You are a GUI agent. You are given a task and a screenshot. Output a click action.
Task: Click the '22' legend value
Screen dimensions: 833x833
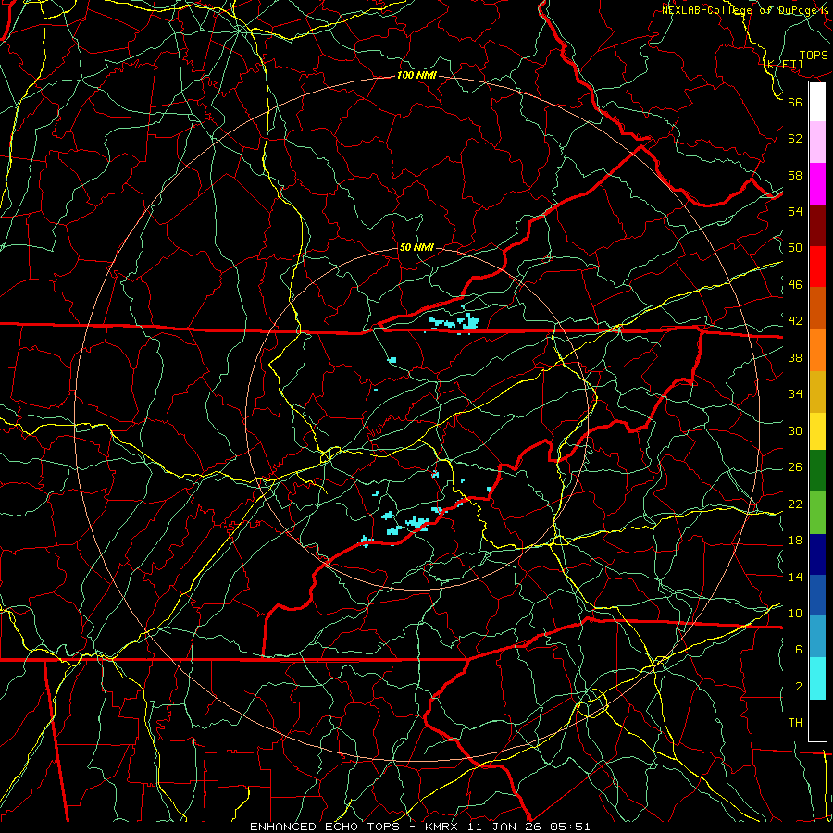pyautogui.click(x=795, y=504)
